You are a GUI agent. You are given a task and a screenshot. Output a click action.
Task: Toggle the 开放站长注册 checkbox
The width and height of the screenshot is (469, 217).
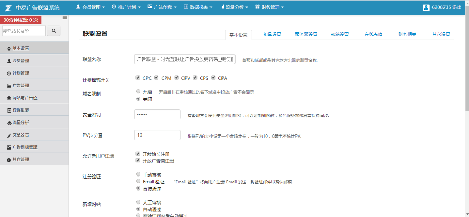(138, 154)
